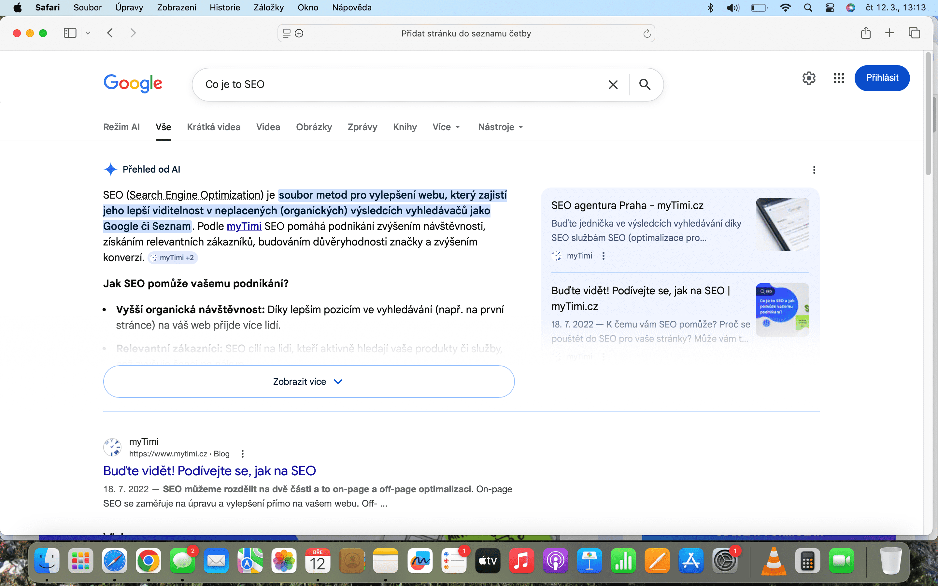
Task: Expand the Více dropdown
Action: (x=446, y=127)
